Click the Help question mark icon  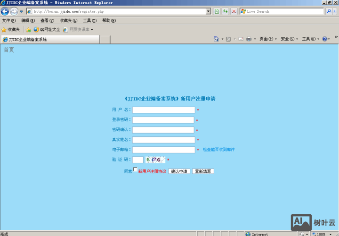click(325, 39)
